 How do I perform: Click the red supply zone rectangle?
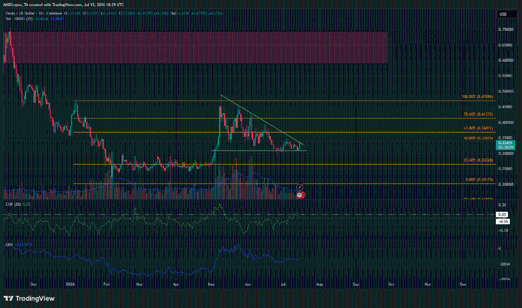click(195, 47)
